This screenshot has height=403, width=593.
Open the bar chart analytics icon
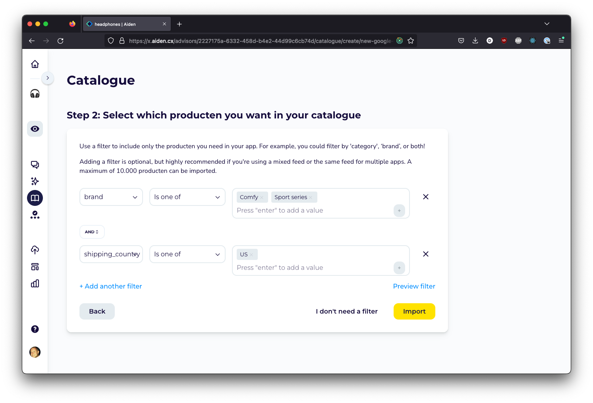(x=35, y=283)
